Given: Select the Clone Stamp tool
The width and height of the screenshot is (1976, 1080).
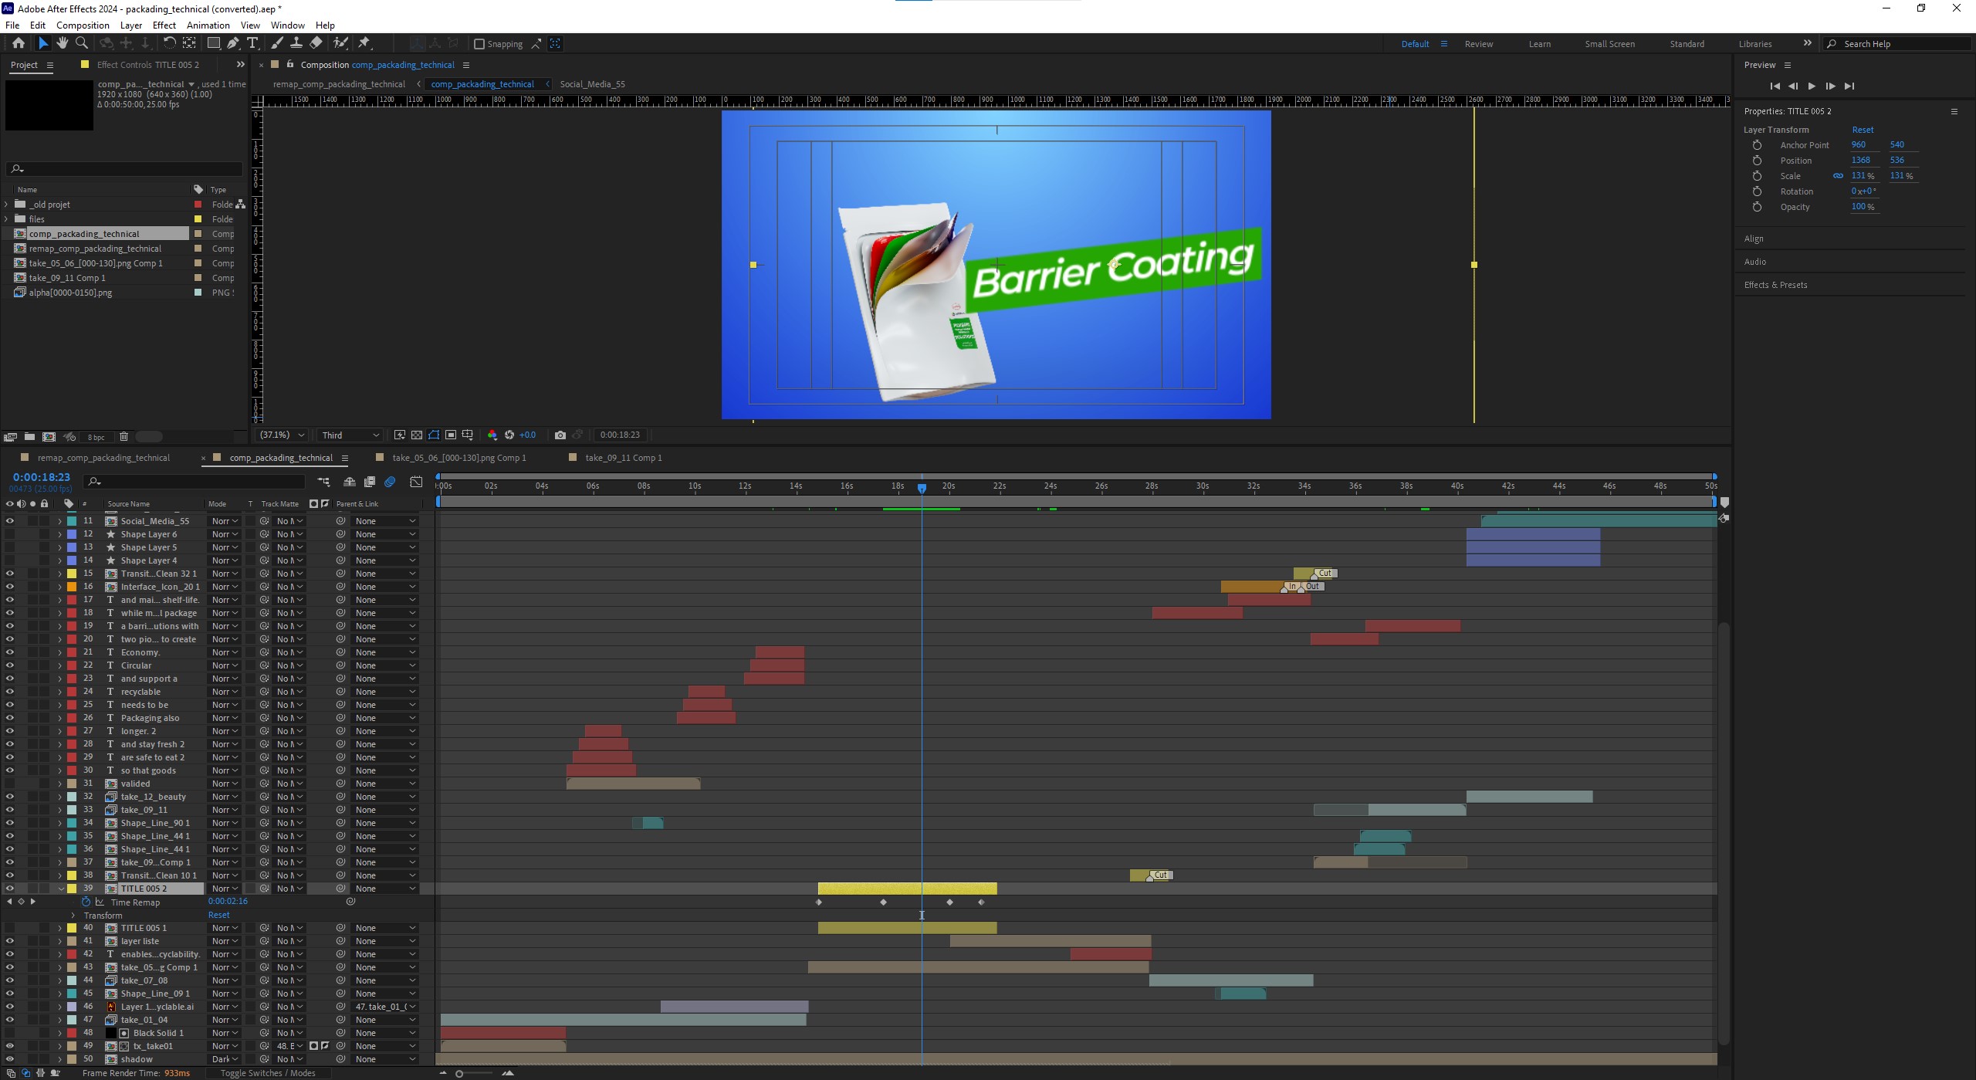Looking at the screenshot, I should (x=296, y=43).
